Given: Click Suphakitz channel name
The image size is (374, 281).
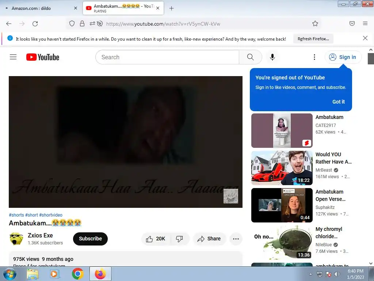Looking at the screenshot, I should (325, 207).
